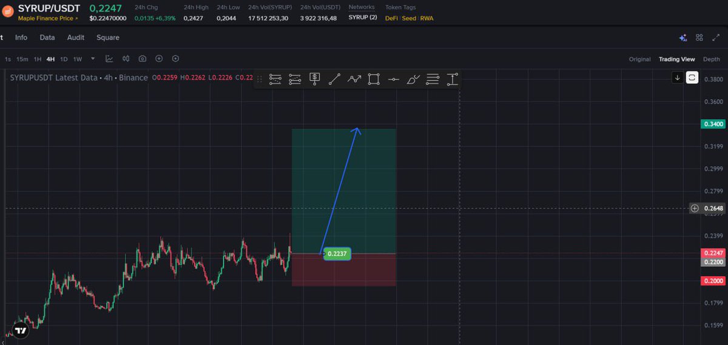Select the price range measure tool
The image size is (728, 345).
(x=452, y=79)
